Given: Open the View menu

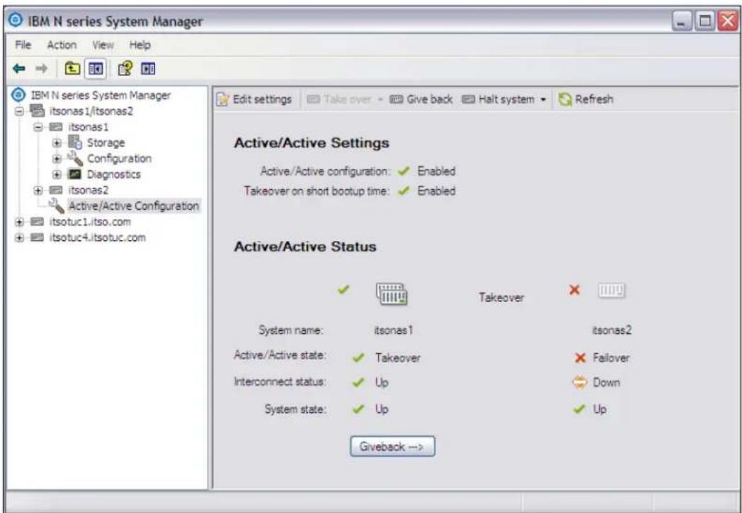Looking at the screenshot, I should point(103,45).
